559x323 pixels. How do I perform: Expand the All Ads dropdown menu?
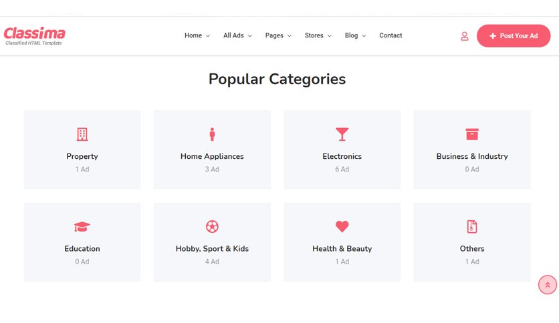coord(237,35)
